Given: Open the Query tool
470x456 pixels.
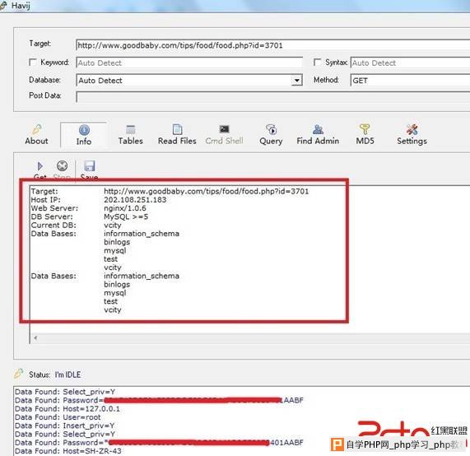Looking at the screenshot, I should tap(271, 135).
